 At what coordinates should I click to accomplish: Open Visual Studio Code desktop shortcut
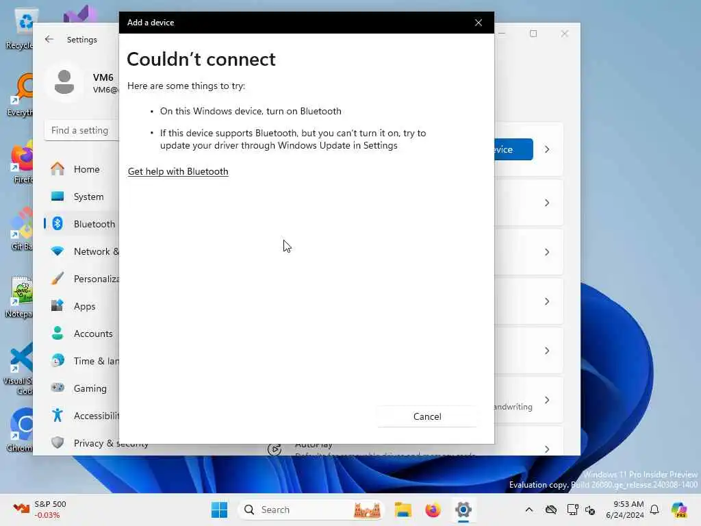(18, 368)
